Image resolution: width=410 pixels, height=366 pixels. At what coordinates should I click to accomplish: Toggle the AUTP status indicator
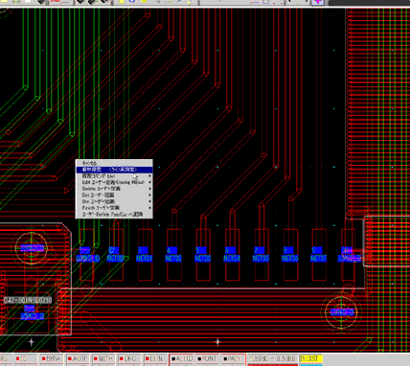(77, 358)
